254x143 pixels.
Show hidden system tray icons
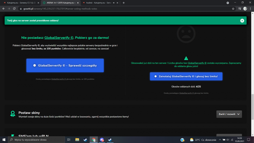[220, 140]
